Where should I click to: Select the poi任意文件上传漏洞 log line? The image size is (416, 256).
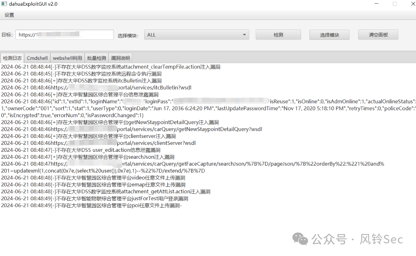(x=91, y=205)
